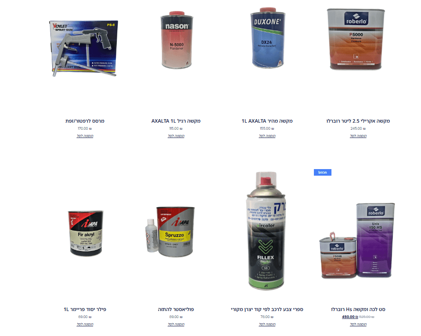Add the 115.00 Axalta hardener to cart
This screenshot has height=336, width=421.
pos(176,136)
